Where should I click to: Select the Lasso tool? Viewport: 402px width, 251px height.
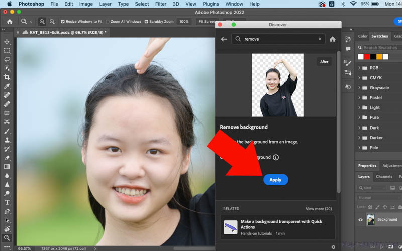tap(7, 59)
